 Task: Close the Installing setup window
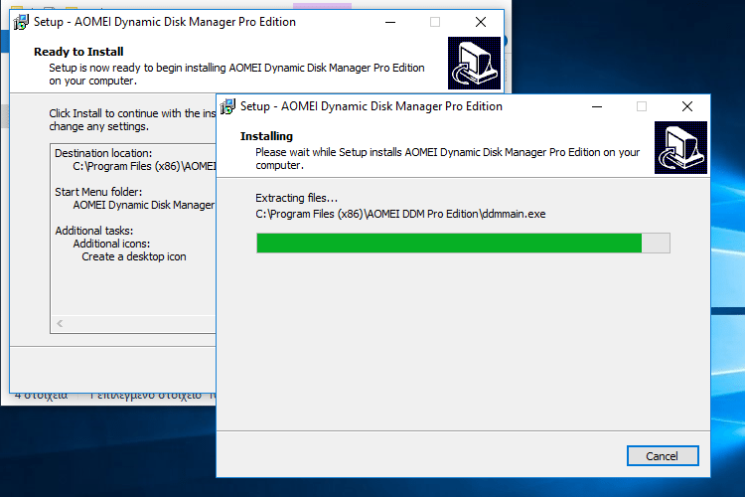(x=687, y=106)
